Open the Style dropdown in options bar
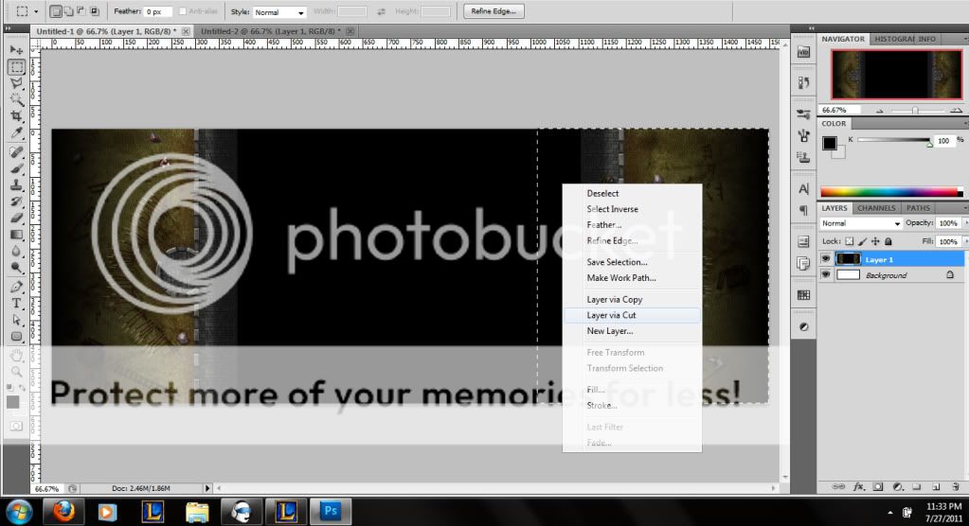This screenshot has width=969, height=526. click(x=280, y=12)
